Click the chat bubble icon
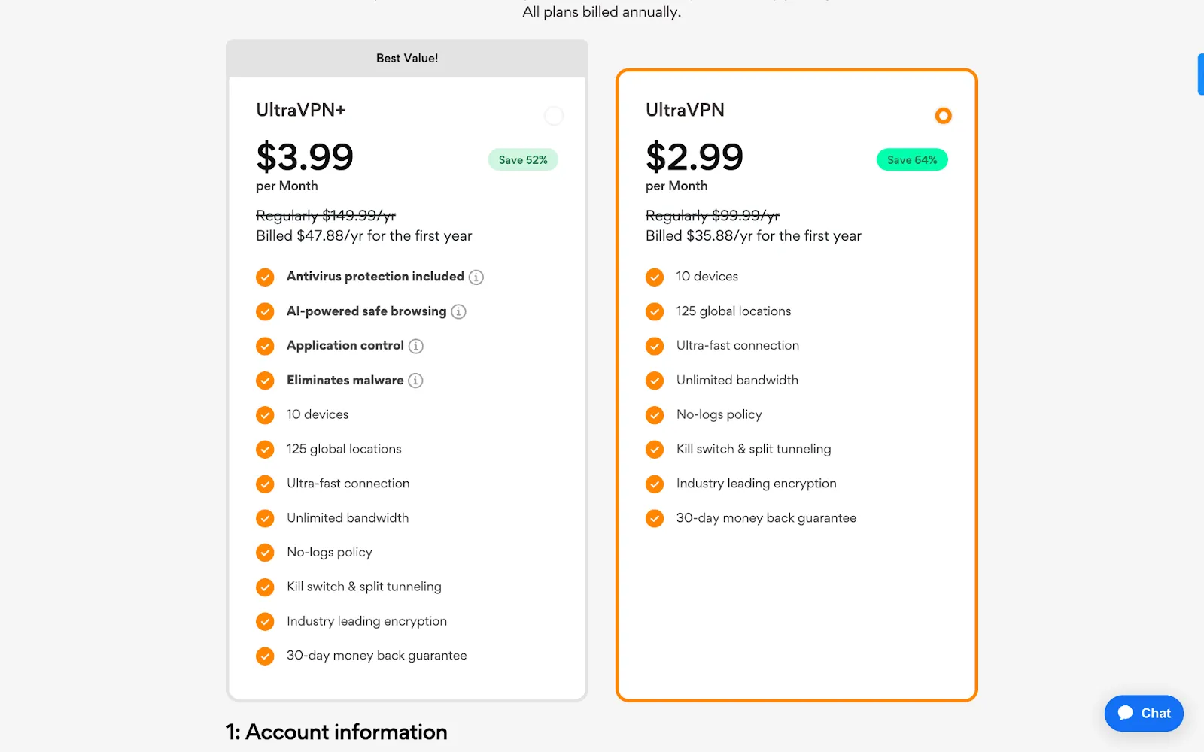Viewport: 1204px width, 752px height. point(1126,713)
